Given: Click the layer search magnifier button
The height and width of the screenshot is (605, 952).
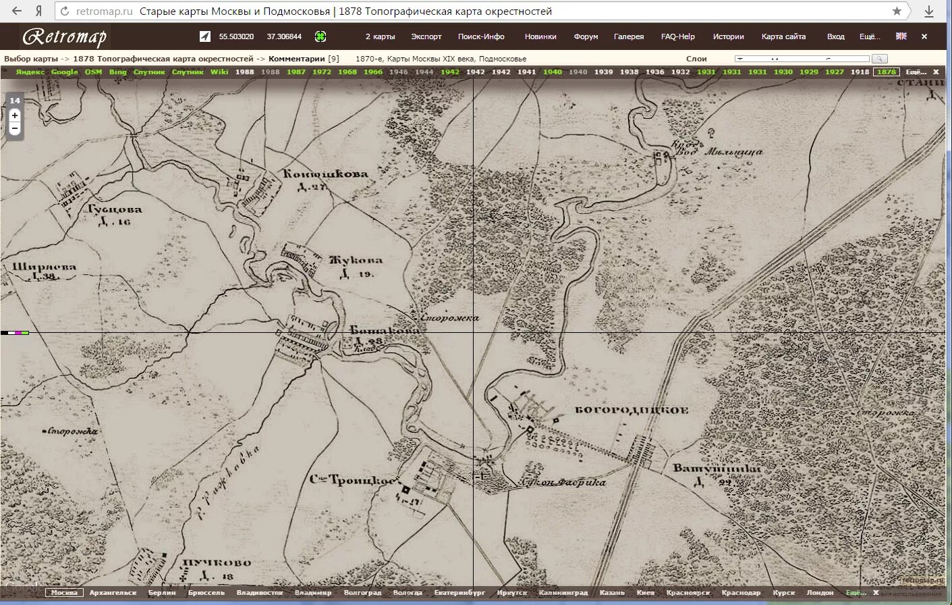Looking at the screenshot, I should 879,59.
